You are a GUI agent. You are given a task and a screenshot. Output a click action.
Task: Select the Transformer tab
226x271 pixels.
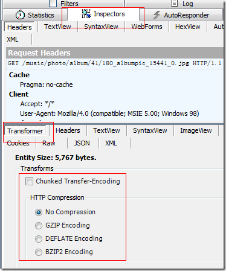[25, 131]
